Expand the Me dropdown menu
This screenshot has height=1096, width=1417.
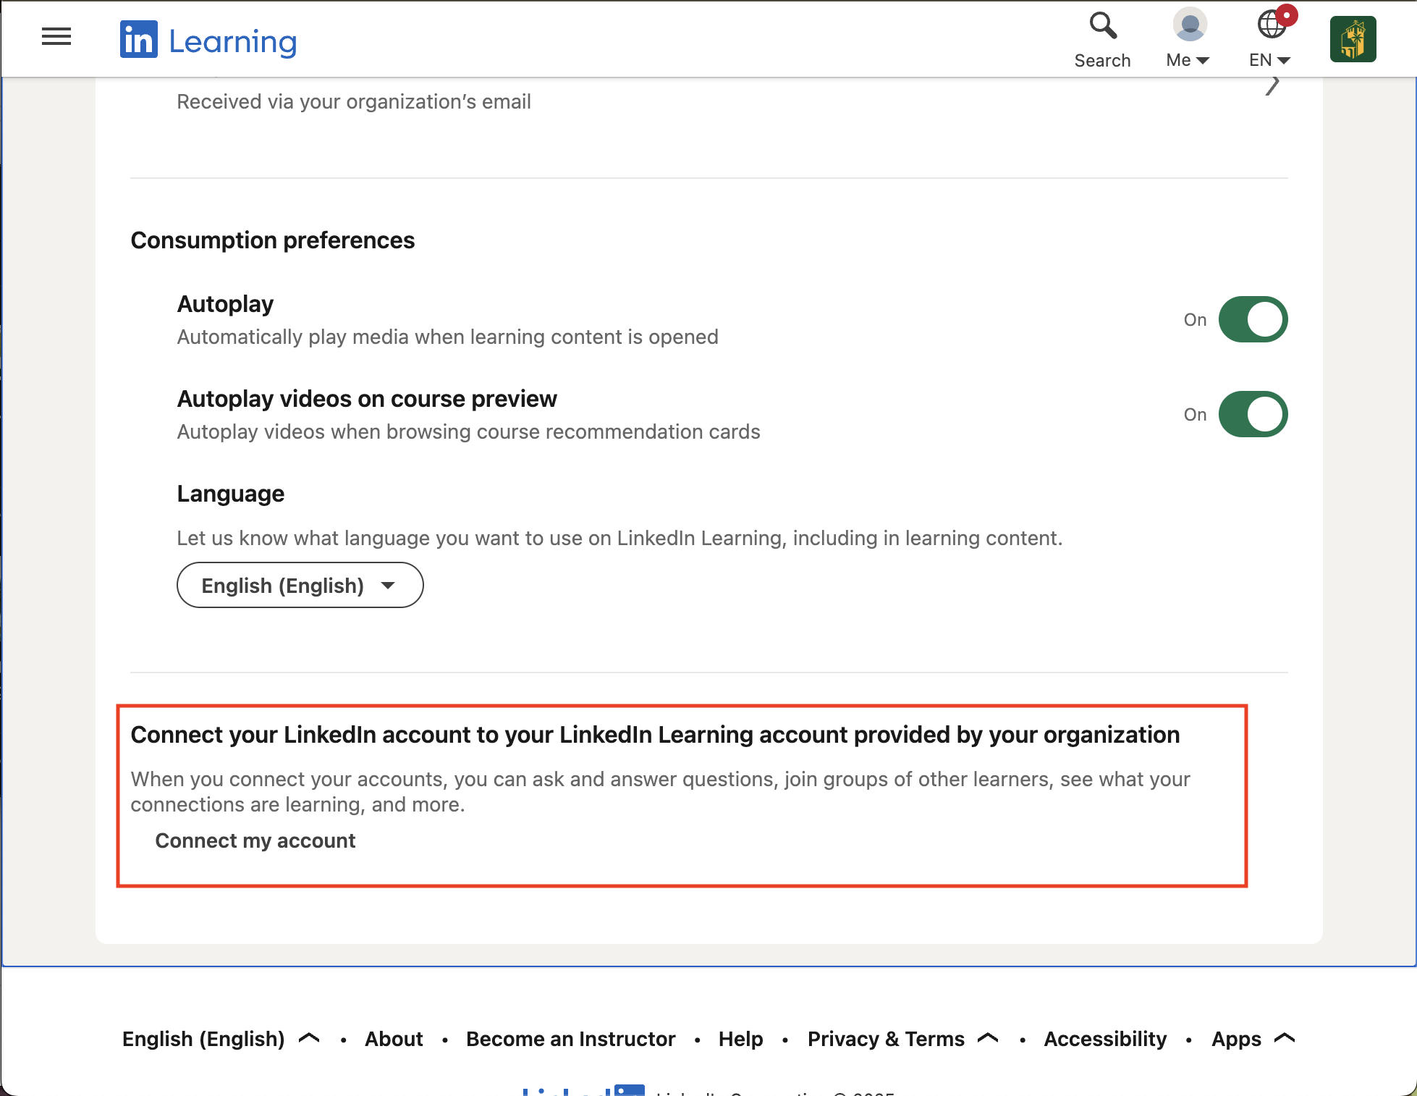(1188, 61)
